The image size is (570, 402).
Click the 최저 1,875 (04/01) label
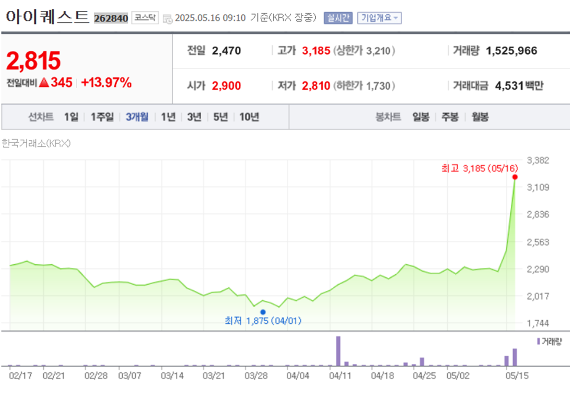pos(263,321)
